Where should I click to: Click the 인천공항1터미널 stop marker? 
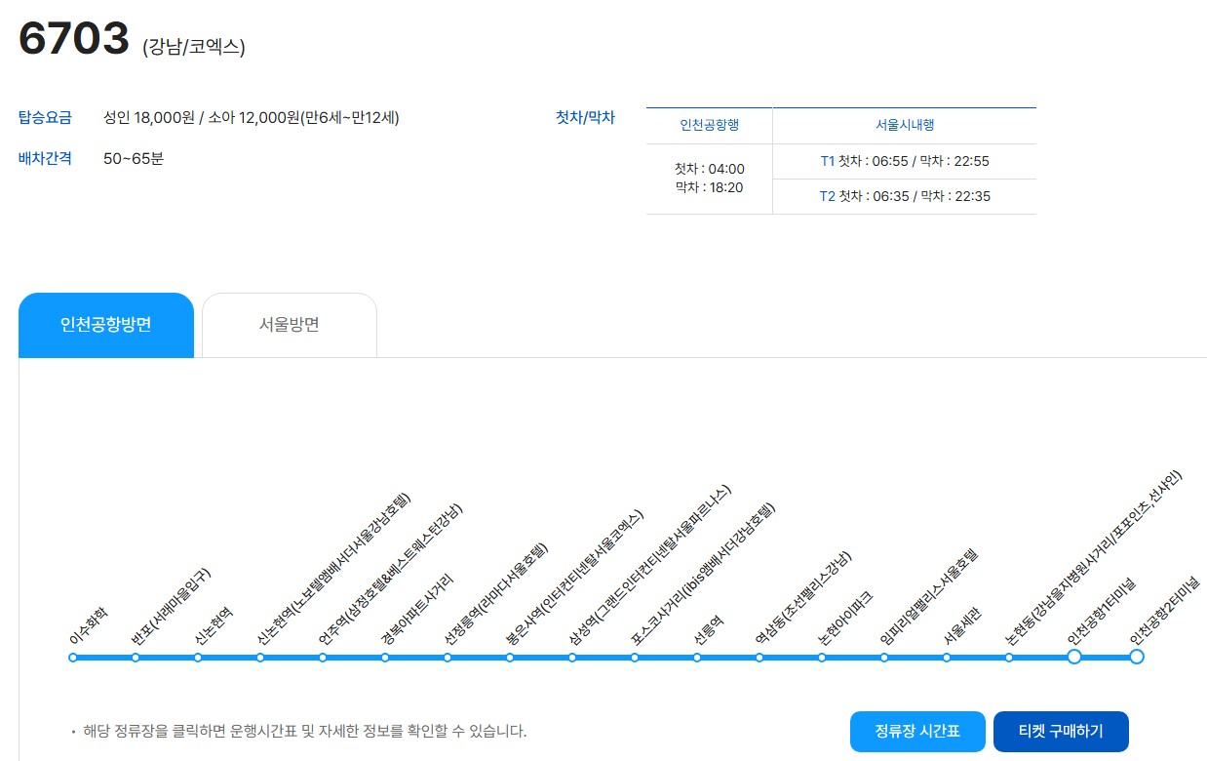click(x=1073, y=658)
